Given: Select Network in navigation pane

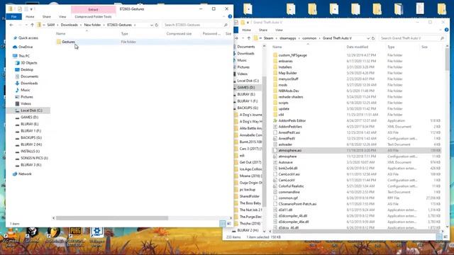Looking at the screenshot, I should (x=25, y=174).
